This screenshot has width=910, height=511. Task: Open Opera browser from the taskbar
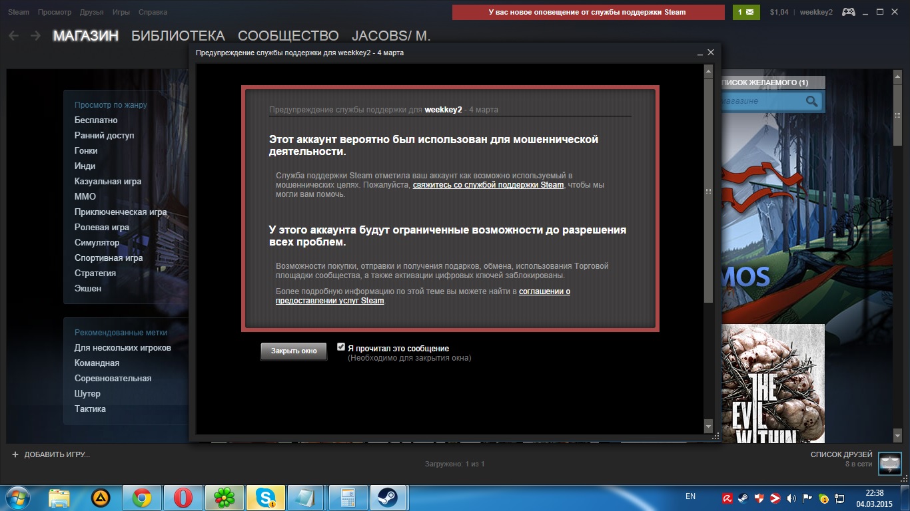(x=183, y=498)
